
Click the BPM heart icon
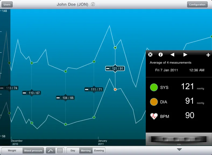154,116
